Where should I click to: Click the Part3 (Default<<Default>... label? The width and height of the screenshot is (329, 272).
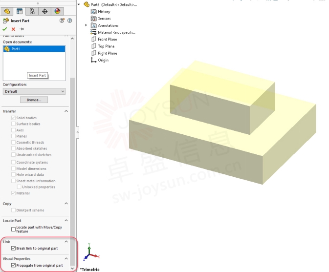coord(114,4)
